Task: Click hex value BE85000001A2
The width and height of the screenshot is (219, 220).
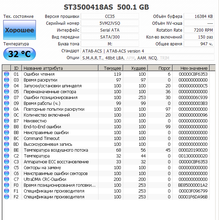Action: click(193, 185)
